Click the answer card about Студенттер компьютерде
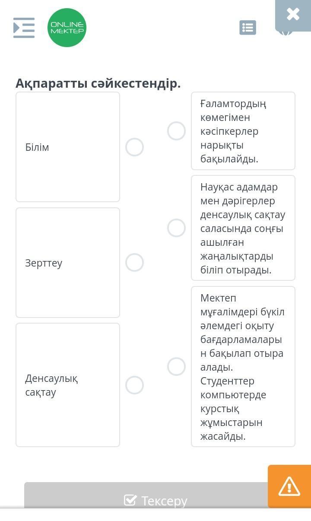This screenshot has width=311, height=521. pyautogui.click(x=243, y=366)
